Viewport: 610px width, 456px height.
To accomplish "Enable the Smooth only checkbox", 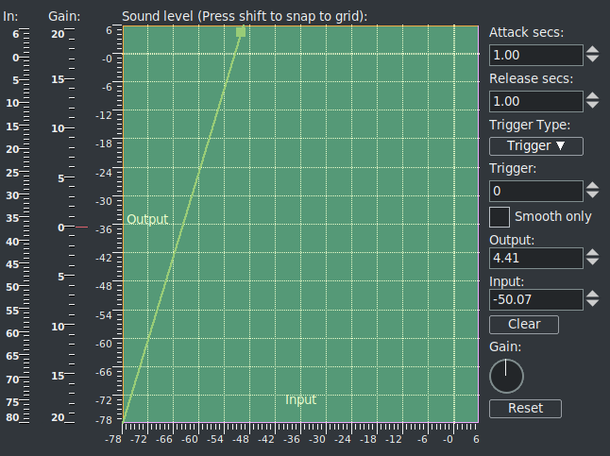I will coord(500,216).
